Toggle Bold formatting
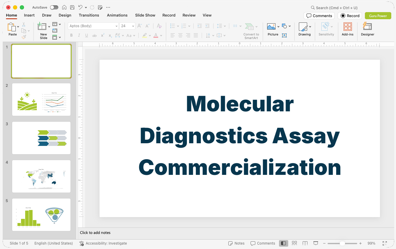Viewport: 396px width, 249px height. (71, 35)
